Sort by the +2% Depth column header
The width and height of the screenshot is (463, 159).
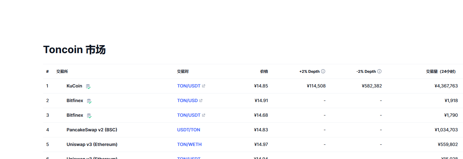(309, 72)
